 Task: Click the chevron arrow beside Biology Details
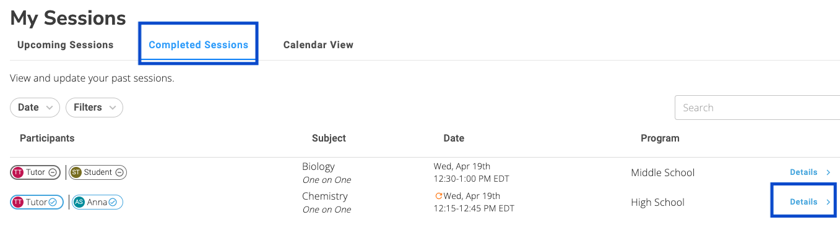[828, 172]
